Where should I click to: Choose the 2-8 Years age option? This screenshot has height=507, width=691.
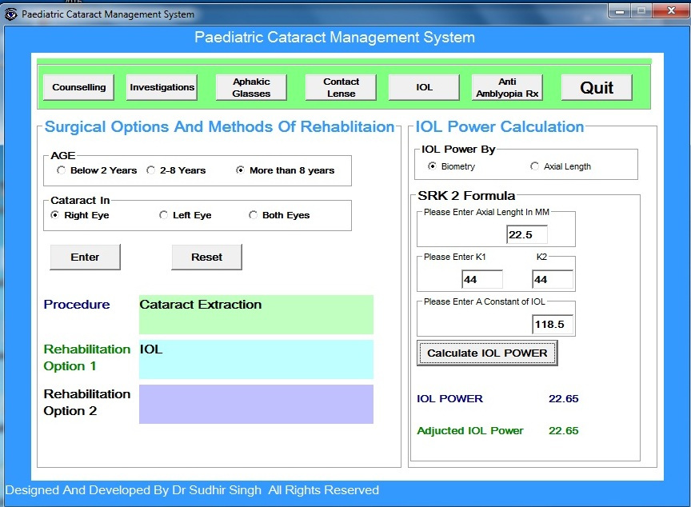pyautogui.click(x=152, y=170)
